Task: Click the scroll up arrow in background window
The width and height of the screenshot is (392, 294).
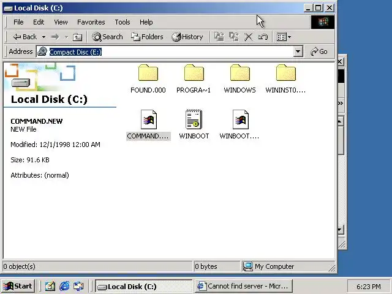Action: [341, 121]
